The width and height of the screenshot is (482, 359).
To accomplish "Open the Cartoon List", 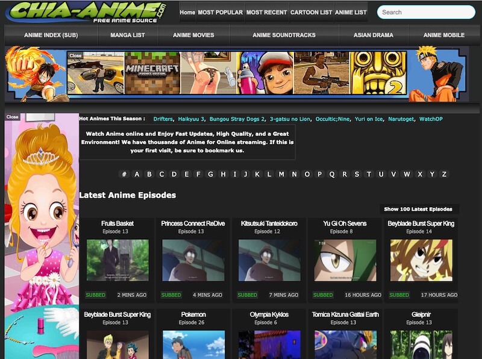I will [311, 12].
